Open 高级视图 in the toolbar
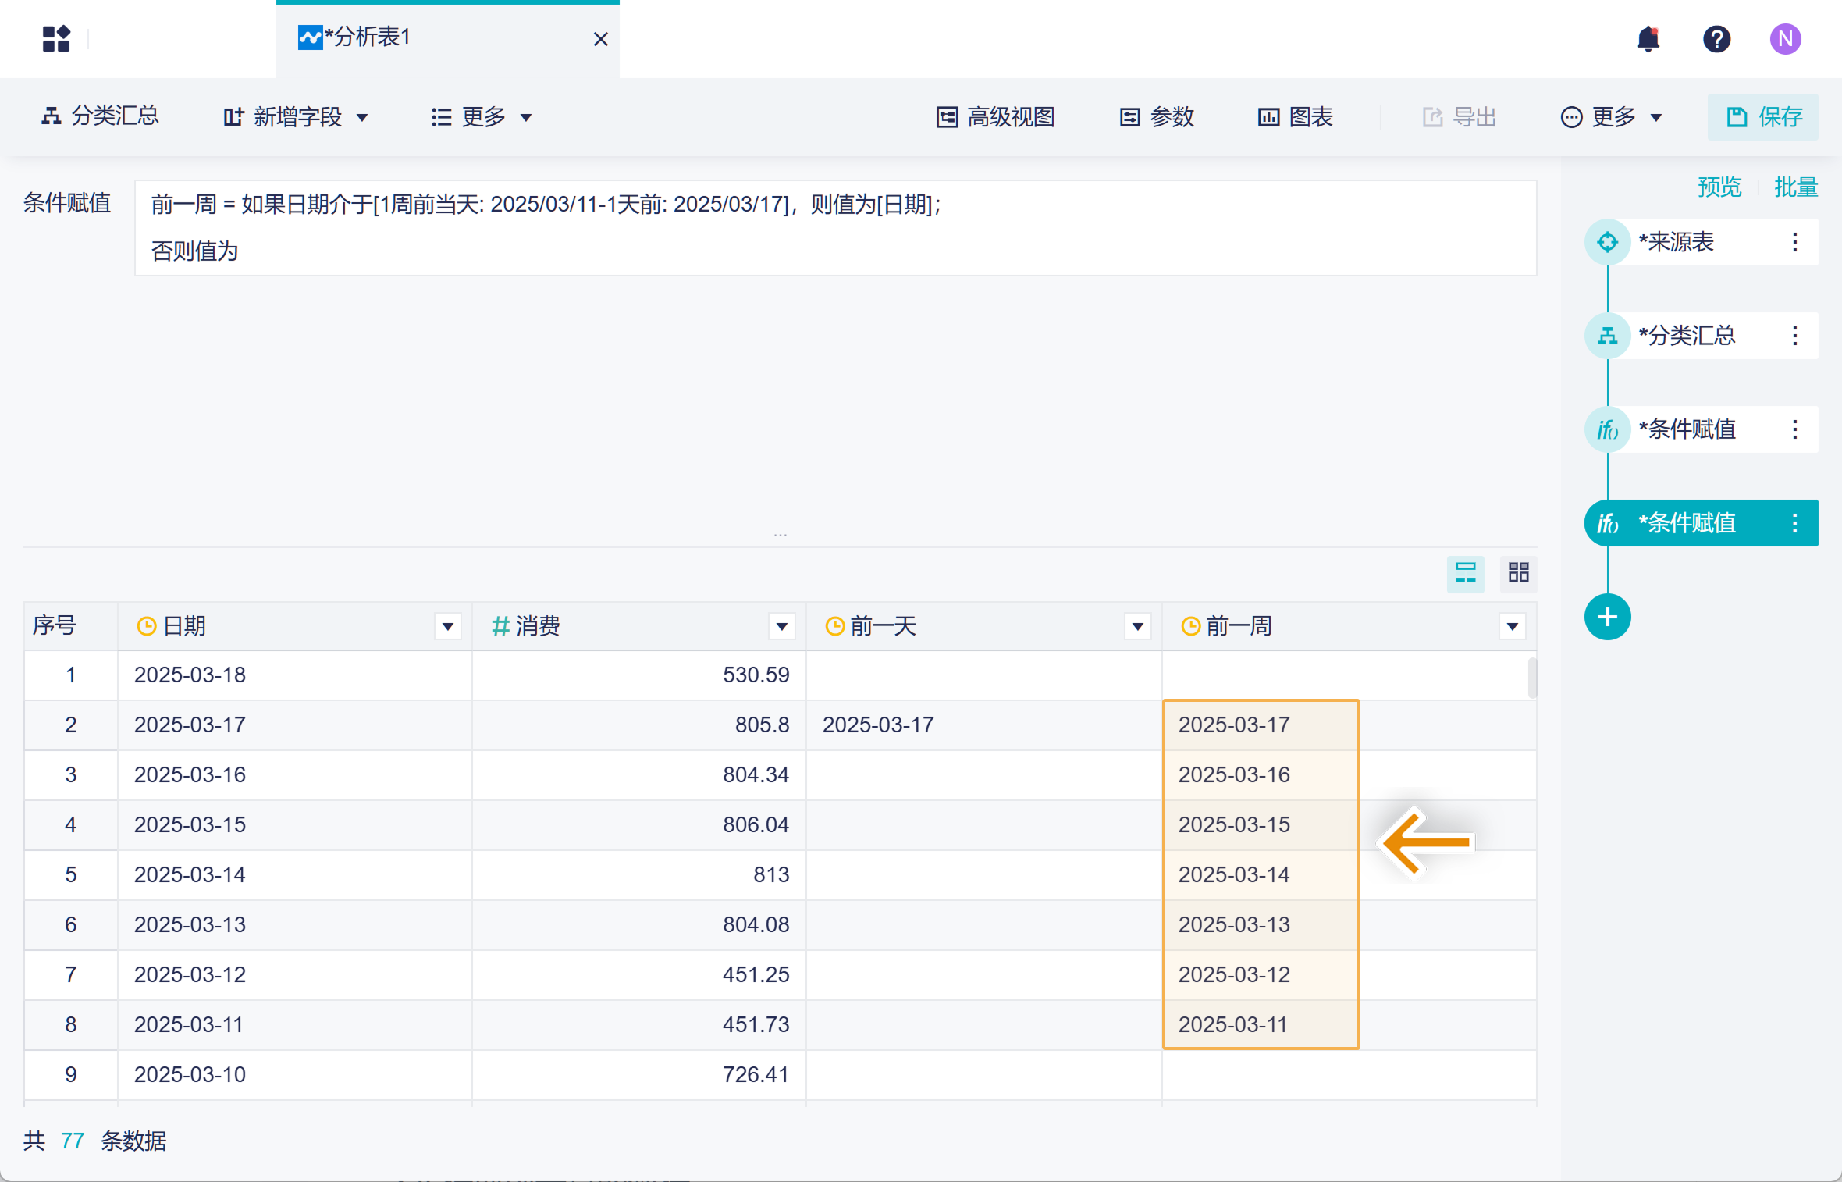The width and height of the screenshot is (1842, 1182). [996, 117]
